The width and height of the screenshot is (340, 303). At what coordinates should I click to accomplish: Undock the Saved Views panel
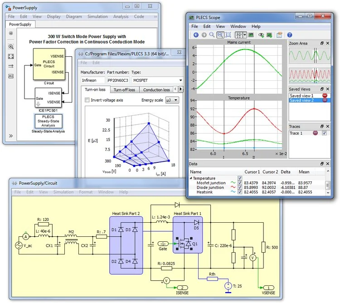click(322, 89)
